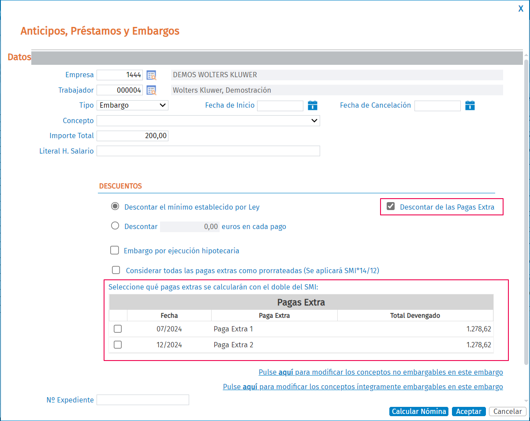Select Paga Extra 1 row checkbox
The width and height of the screenshot is (530, 421).
pos(118,329)
